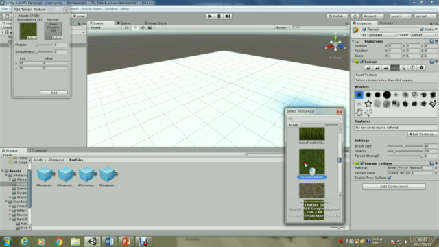Open the Create dropdown in Project panel
The width and height of the screenshot is (439, 247).
9,155
